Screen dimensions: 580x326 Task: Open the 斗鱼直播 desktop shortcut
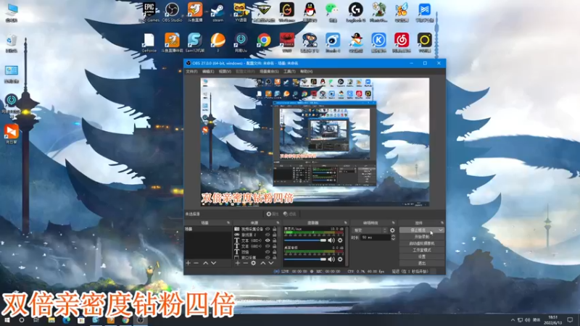(195, 12)
